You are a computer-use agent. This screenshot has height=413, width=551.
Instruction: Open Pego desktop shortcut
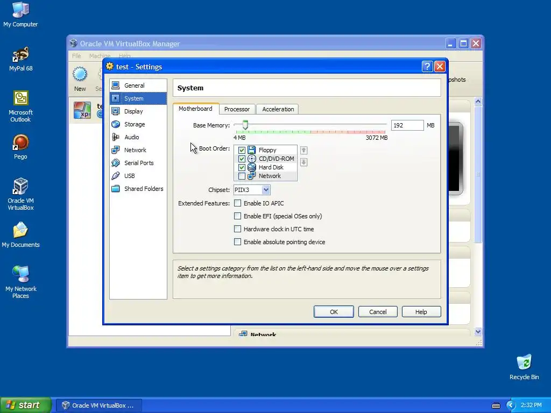20,143
